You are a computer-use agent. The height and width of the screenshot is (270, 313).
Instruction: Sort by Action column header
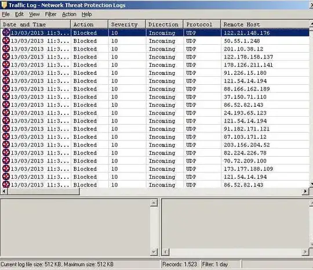pos(89,24)
